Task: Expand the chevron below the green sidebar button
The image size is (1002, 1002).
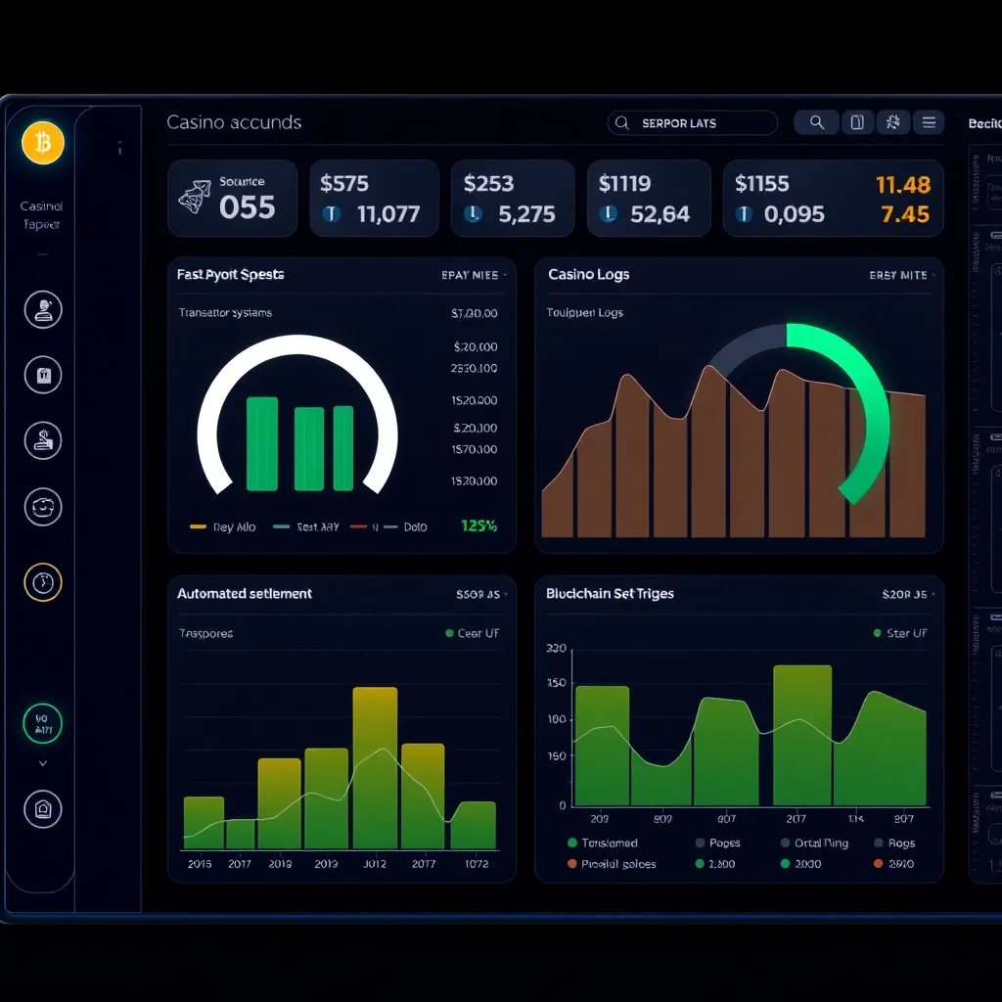Action: point(42,763)
